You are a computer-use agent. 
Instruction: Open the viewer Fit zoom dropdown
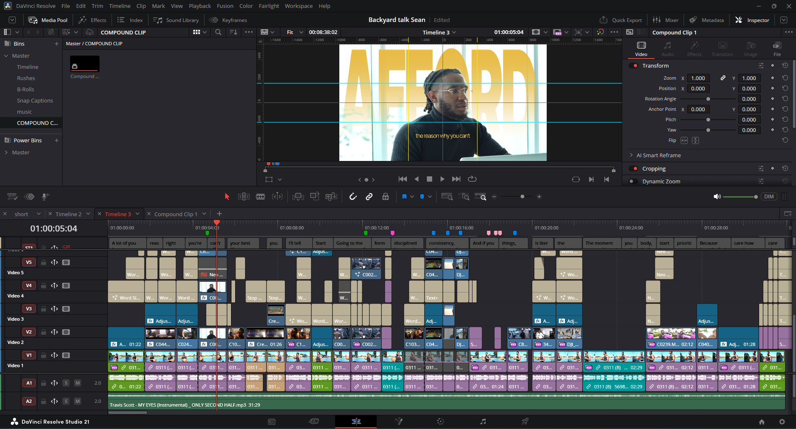pyautogui.click(x=295, y=32)
